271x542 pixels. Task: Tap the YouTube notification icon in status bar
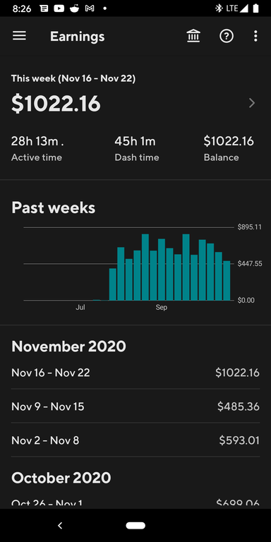coord(59,8)
